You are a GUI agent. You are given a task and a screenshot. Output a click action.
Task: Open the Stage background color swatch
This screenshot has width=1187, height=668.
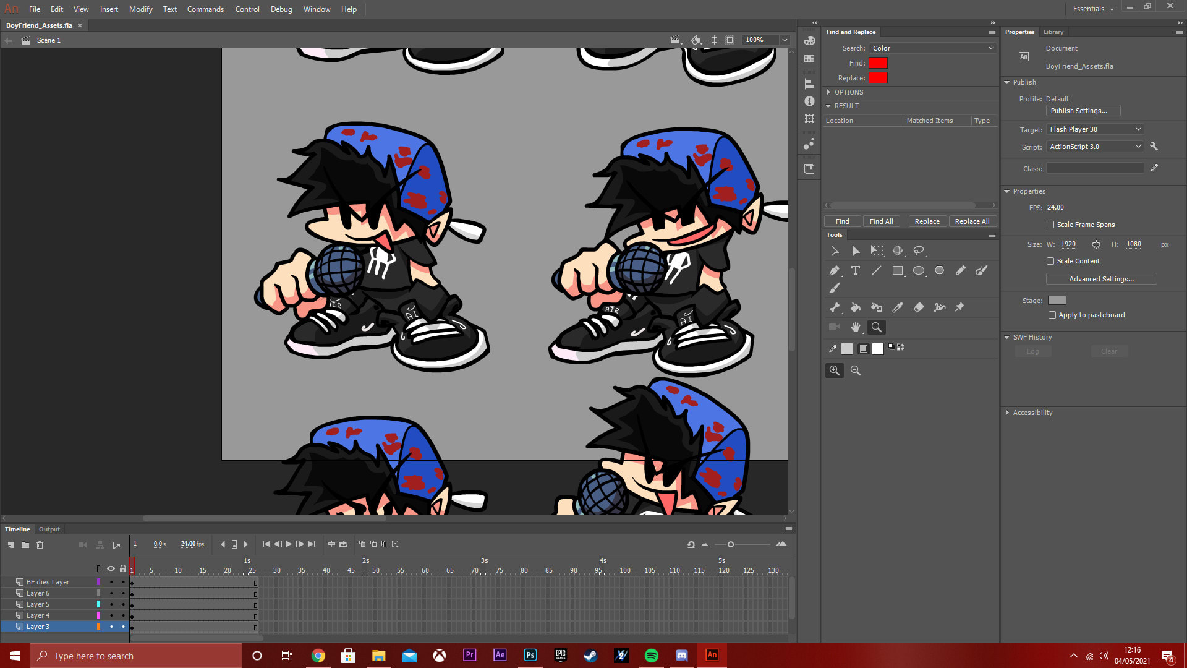[x=1057, y=301]
